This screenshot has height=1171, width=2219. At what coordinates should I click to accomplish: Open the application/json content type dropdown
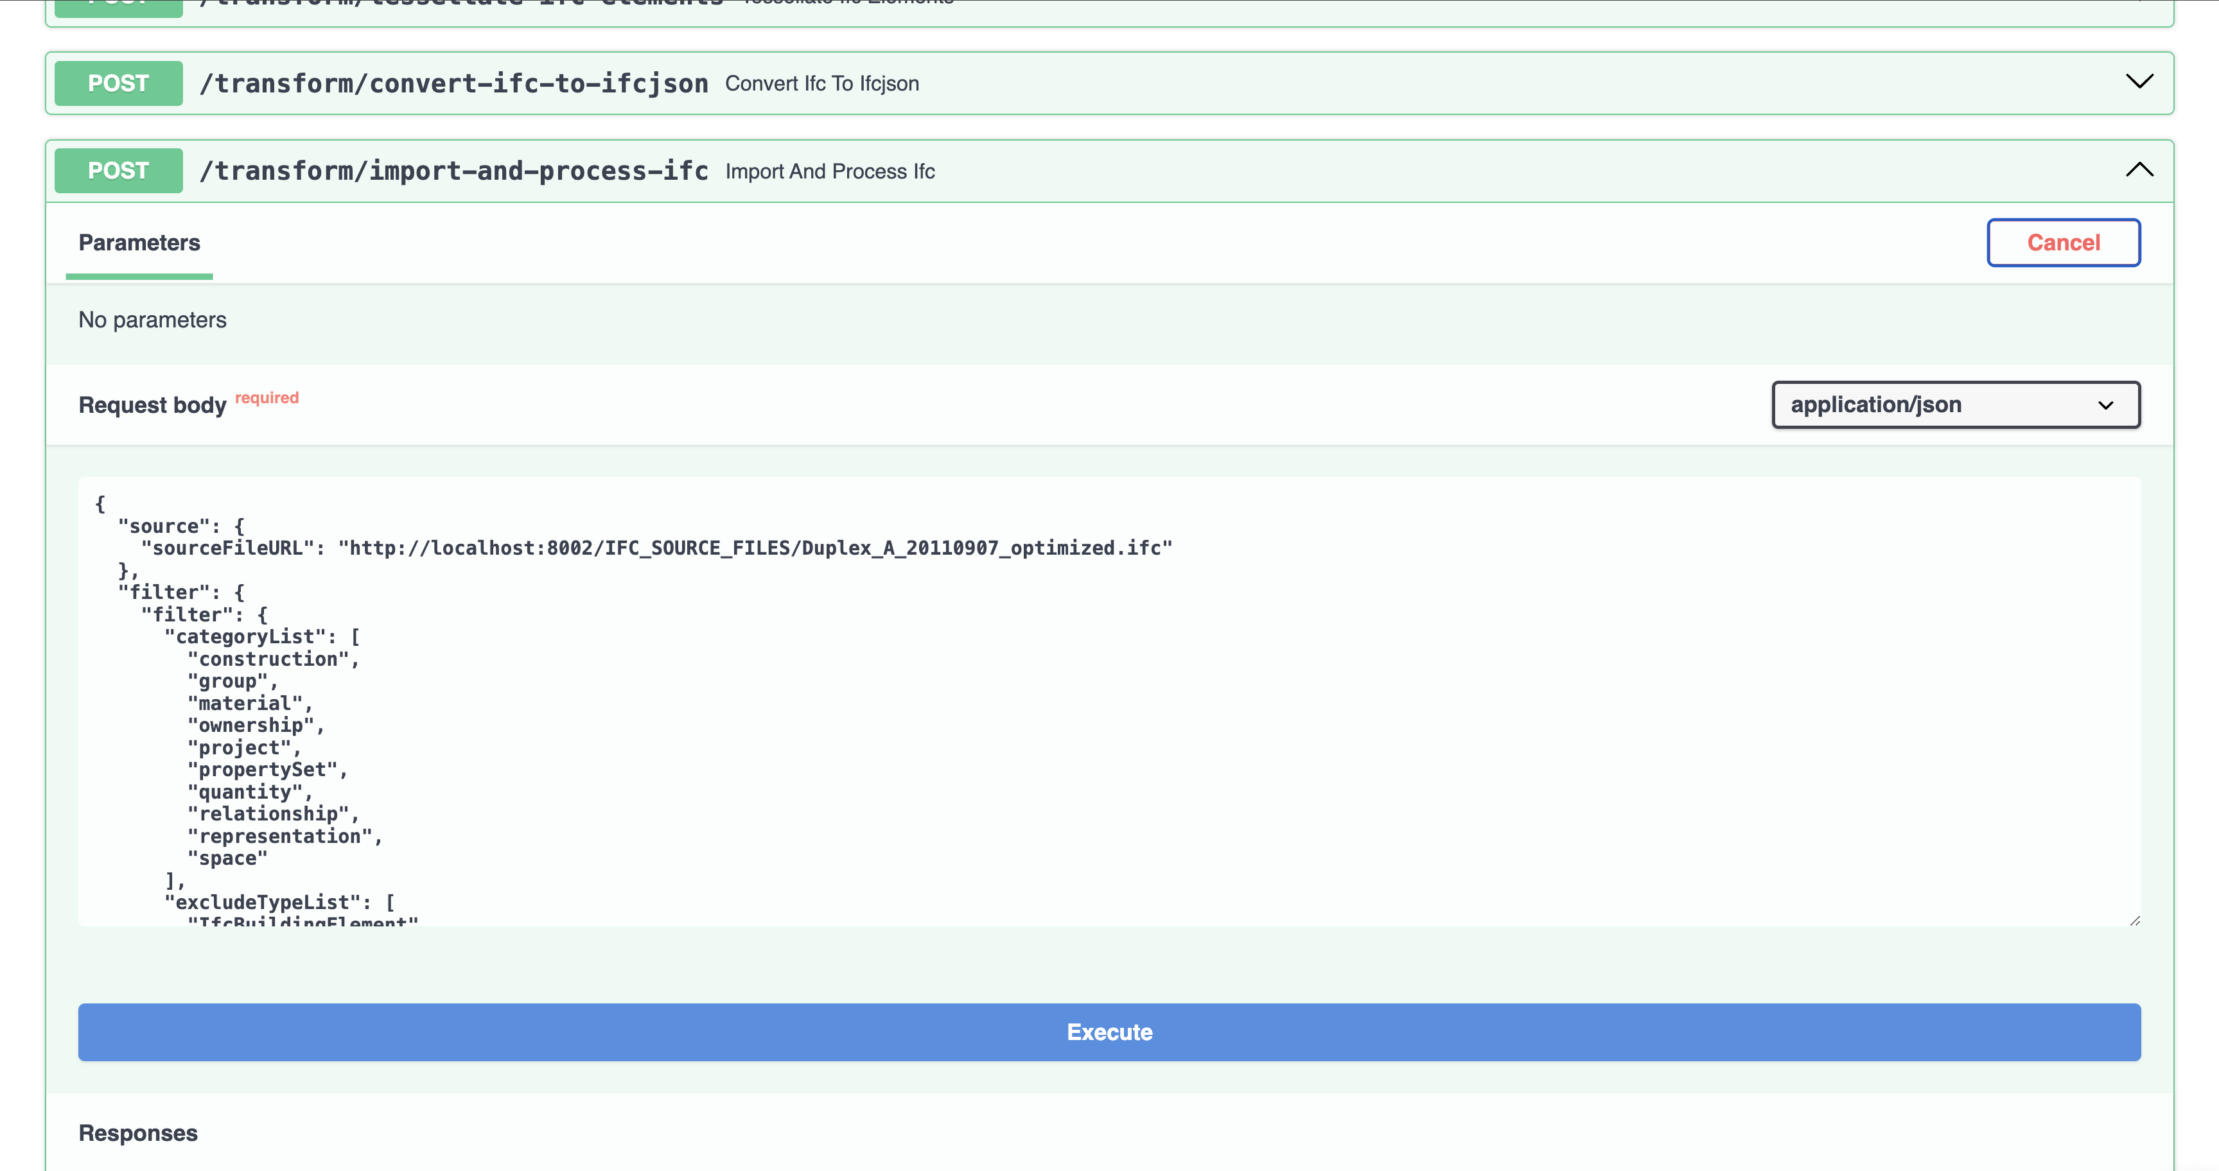(x=1956, y=404)
